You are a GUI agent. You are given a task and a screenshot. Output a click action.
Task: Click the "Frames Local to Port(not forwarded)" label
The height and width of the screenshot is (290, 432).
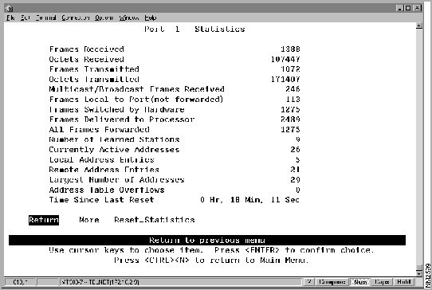pos(136,100)
